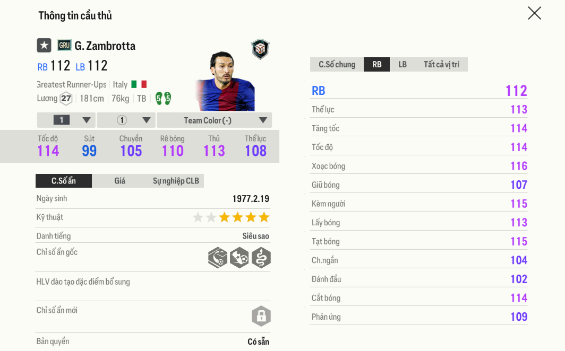Click the hexagonal salary 27 badge
565x351 pixels.
point(66,99)
